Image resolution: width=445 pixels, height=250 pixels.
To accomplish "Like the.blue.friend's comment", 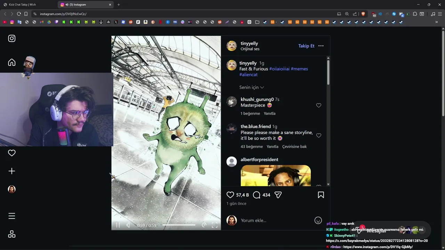I will click(x=319, y=135).
